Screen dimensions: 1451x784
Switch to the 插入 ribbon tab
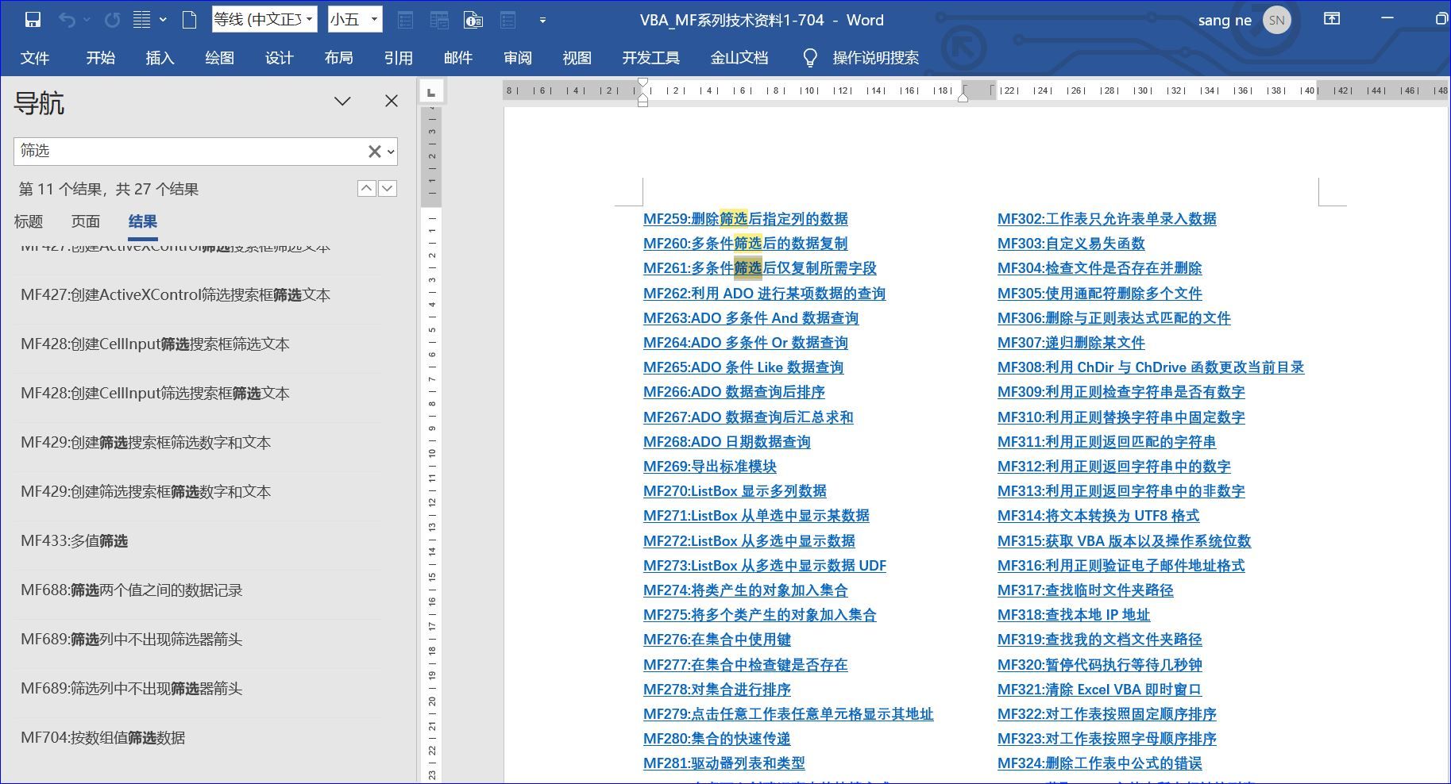tap(160, 58)
